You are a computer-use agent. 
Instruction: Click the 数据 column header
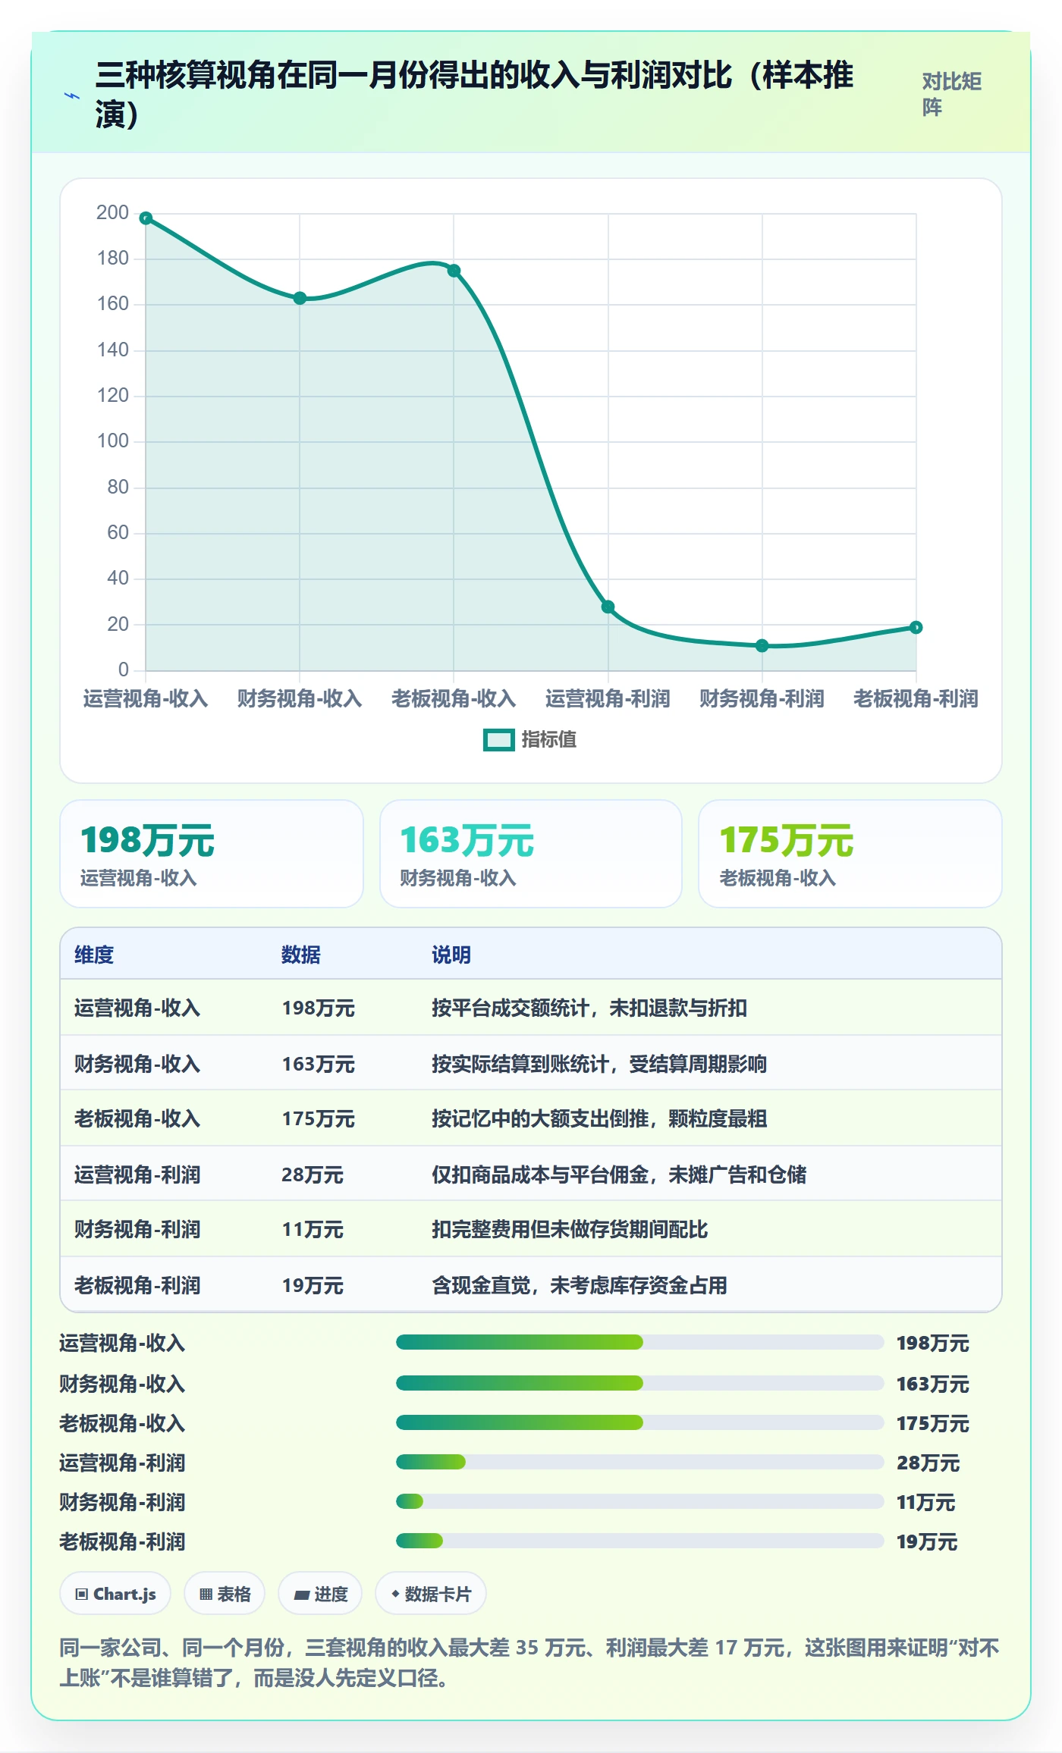pos(301,955)
